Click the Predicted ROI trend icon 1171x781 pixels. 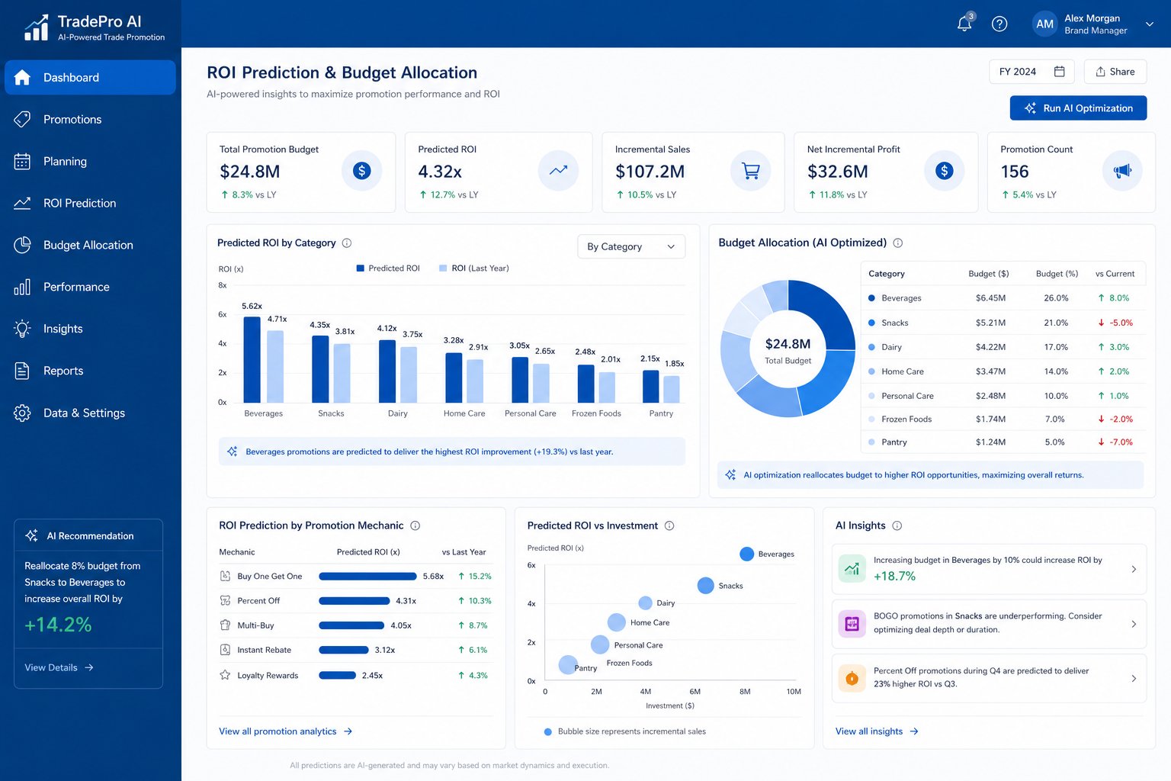558,171
